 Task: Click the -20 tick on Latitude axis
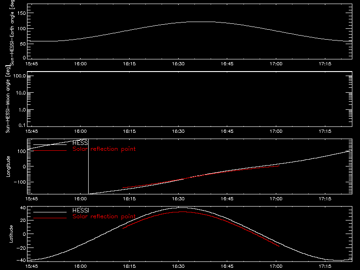pyautogui.click(x=21, y=248)
